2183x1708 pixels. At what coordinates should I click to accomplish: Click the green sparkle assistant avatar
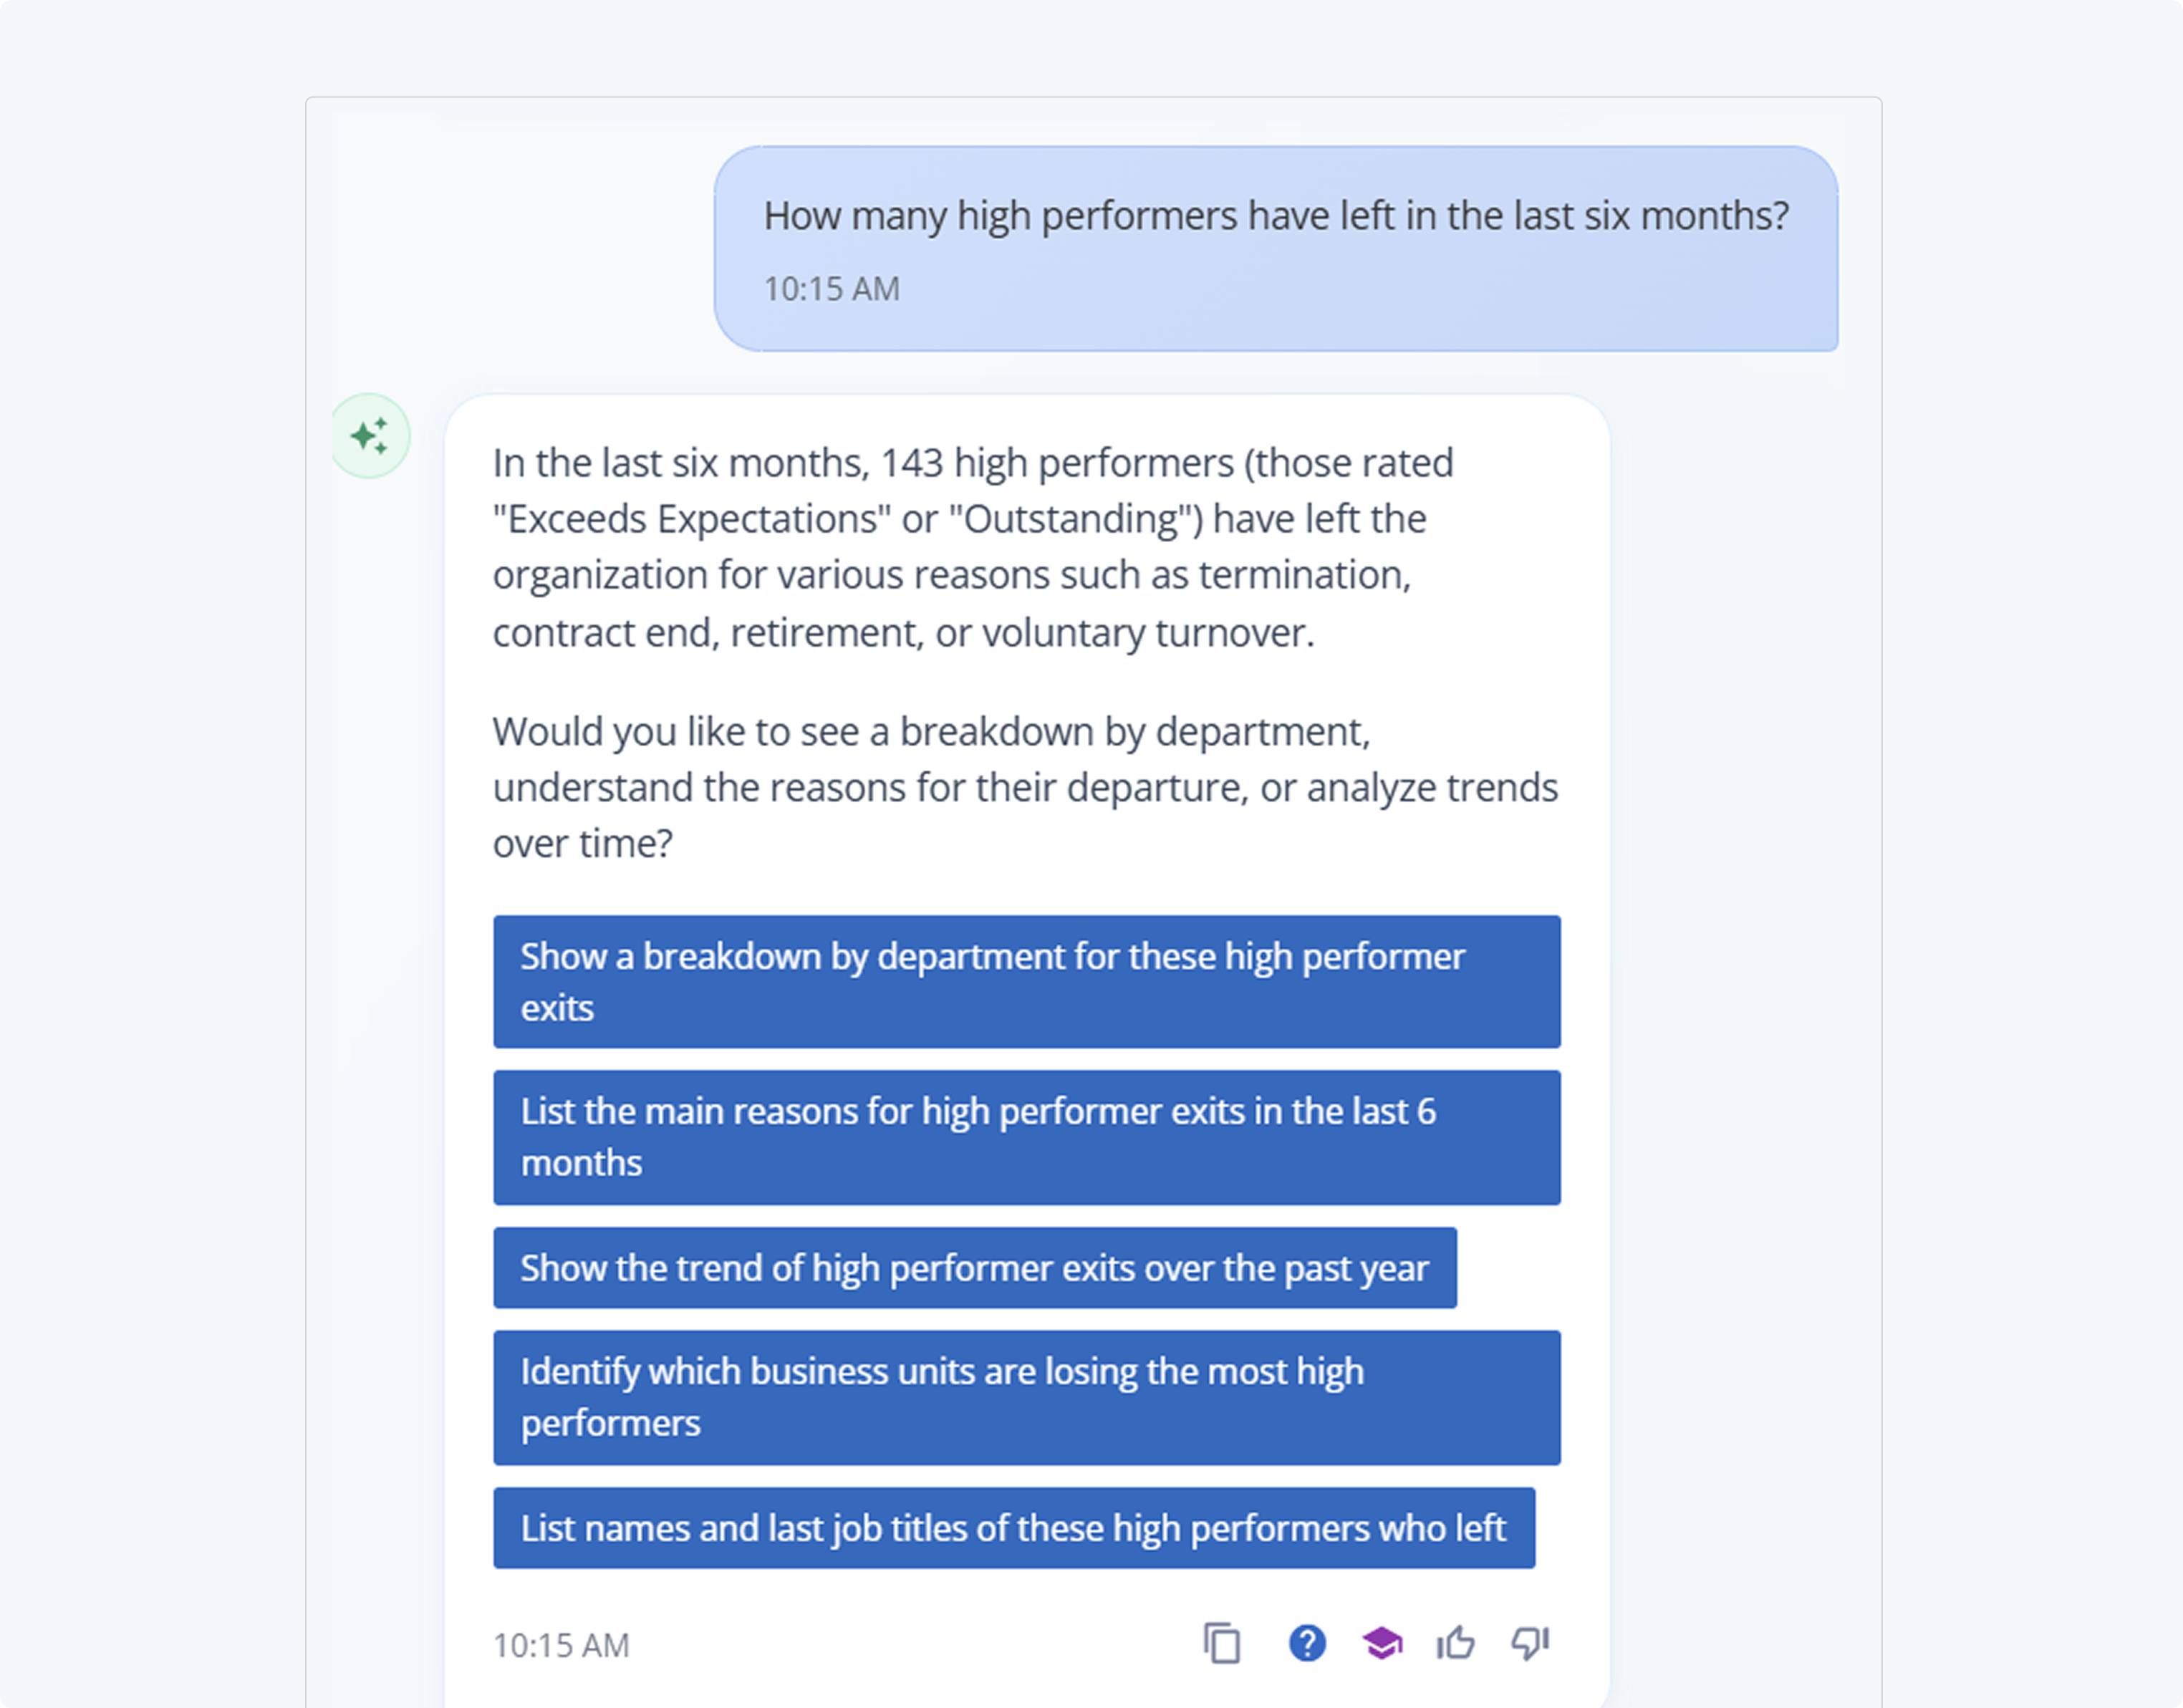(x=370, y=436)
